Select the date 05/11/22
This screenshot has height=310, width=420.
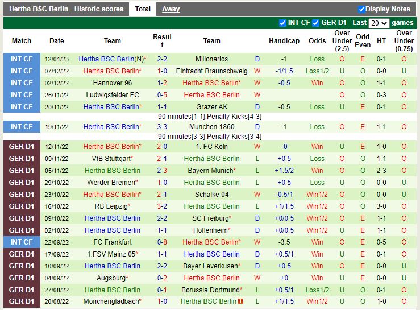coord(56,171)
